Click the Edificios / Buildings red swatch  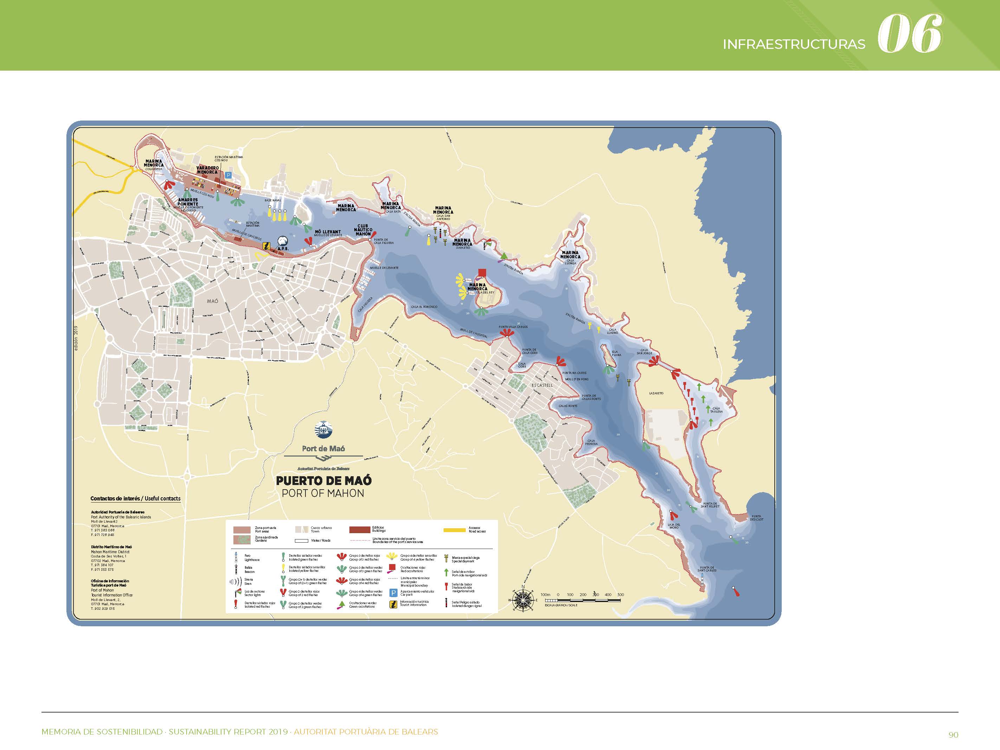tap(360, 530)
